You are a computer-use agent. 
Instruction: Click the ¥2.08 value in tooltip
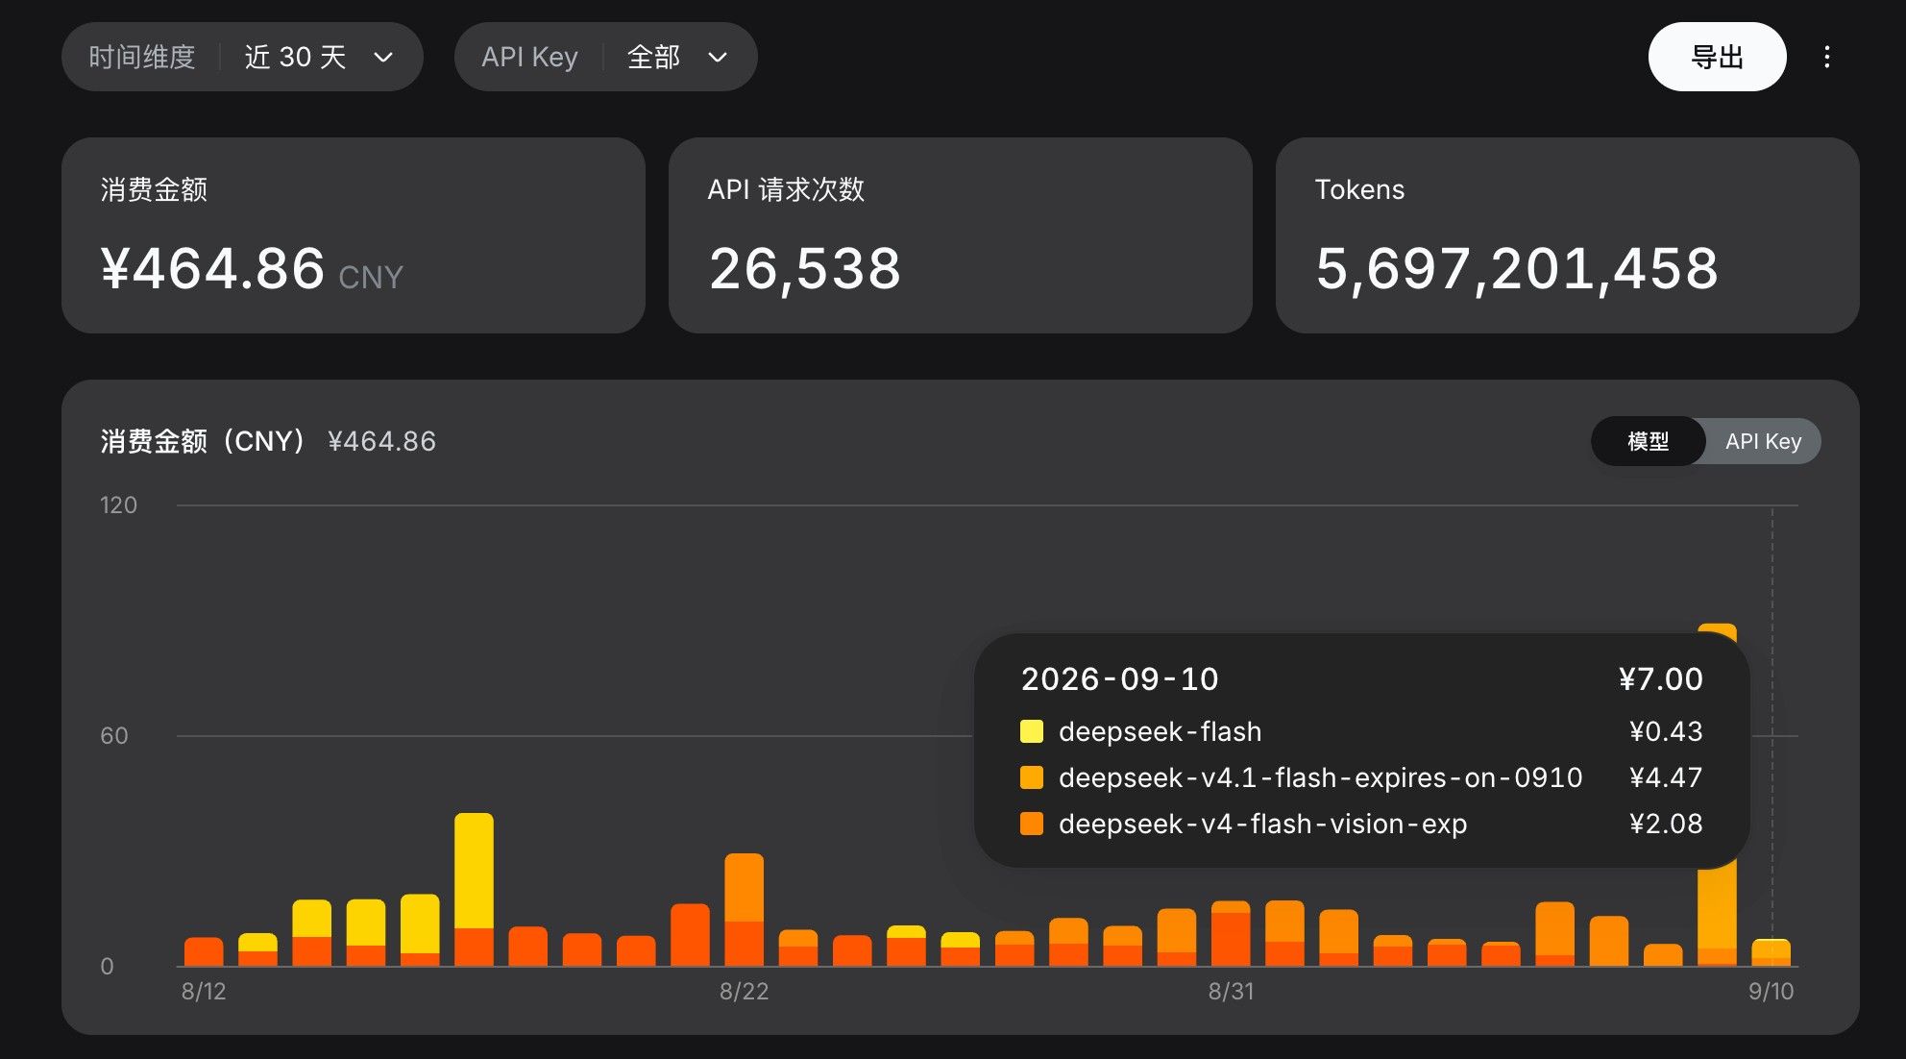click(x=1666, y=824)
